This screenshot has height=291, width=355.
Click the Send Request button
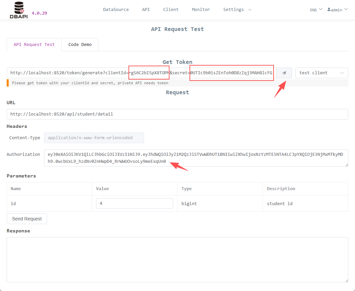pyautogui.click(x=27, y=219)
